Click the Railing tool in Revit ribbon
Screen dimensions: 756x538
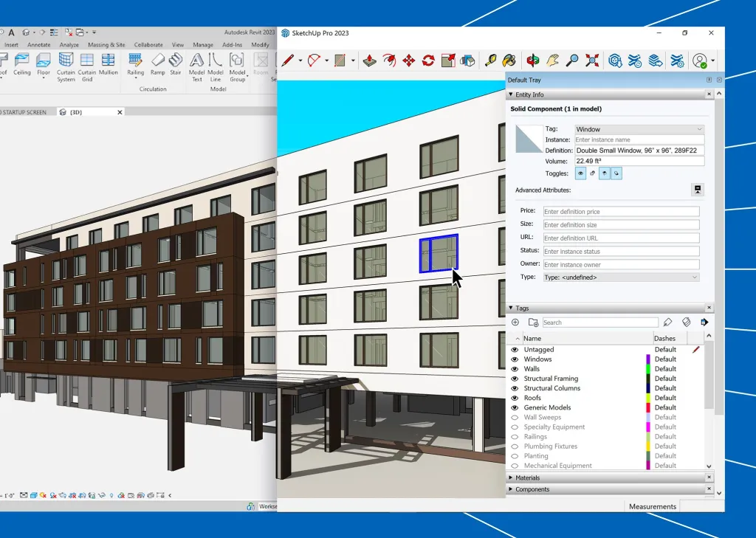136,65
